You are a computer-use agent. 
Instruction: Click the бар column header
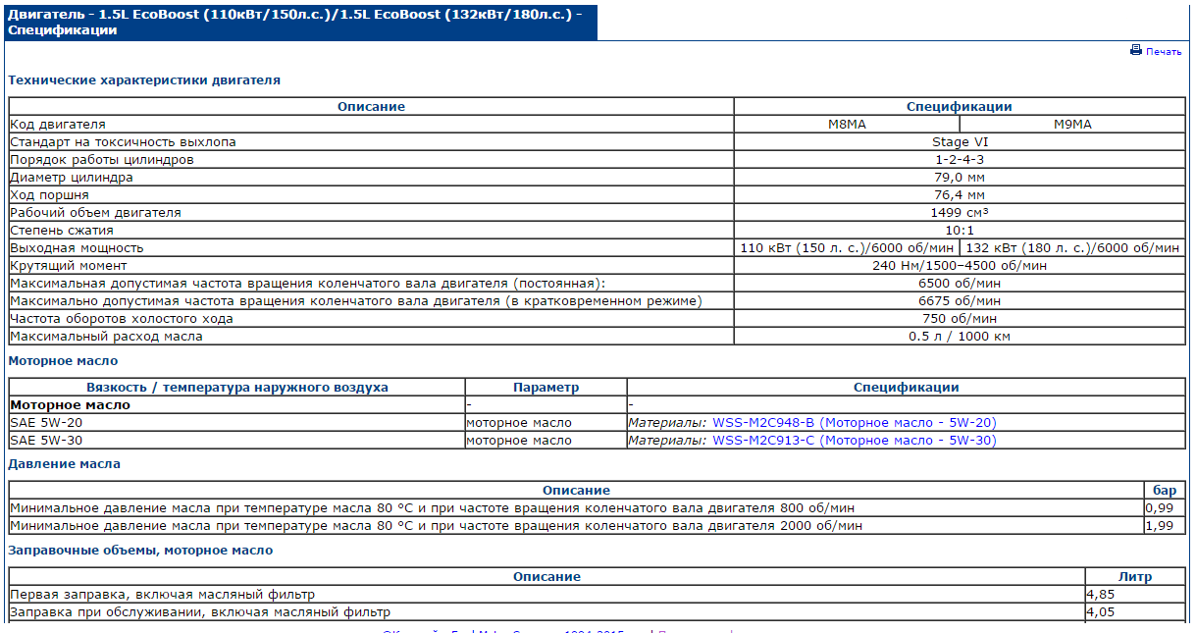coord(1164,490)
